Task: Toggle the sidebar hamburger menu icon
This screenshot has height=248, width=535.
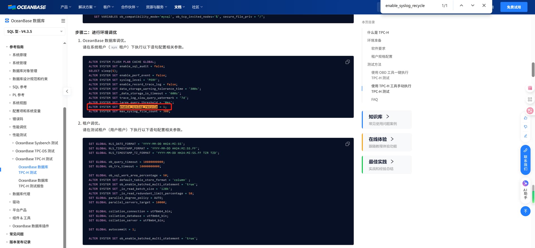Action: [x=63, y=21]
